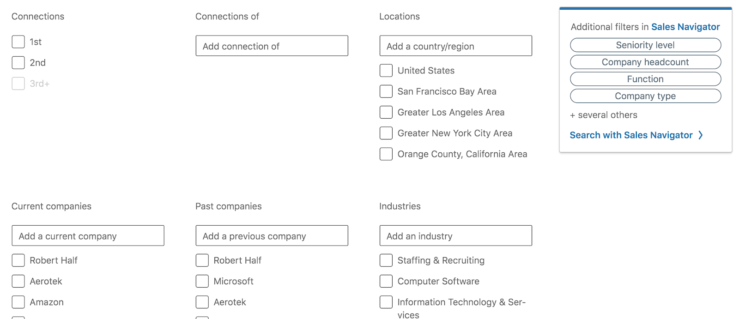The image size is (739, 319).
Task: Enable the United States location filter
Action: (386, 70)
